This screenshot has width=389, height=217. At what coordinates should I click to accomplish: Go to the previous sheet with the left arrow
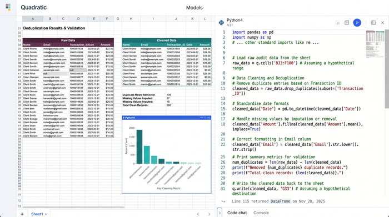point(198,214)
